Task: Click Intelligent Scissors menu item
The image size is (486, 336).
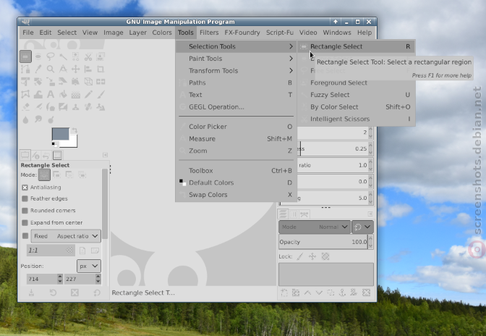Action: (357, 119)
